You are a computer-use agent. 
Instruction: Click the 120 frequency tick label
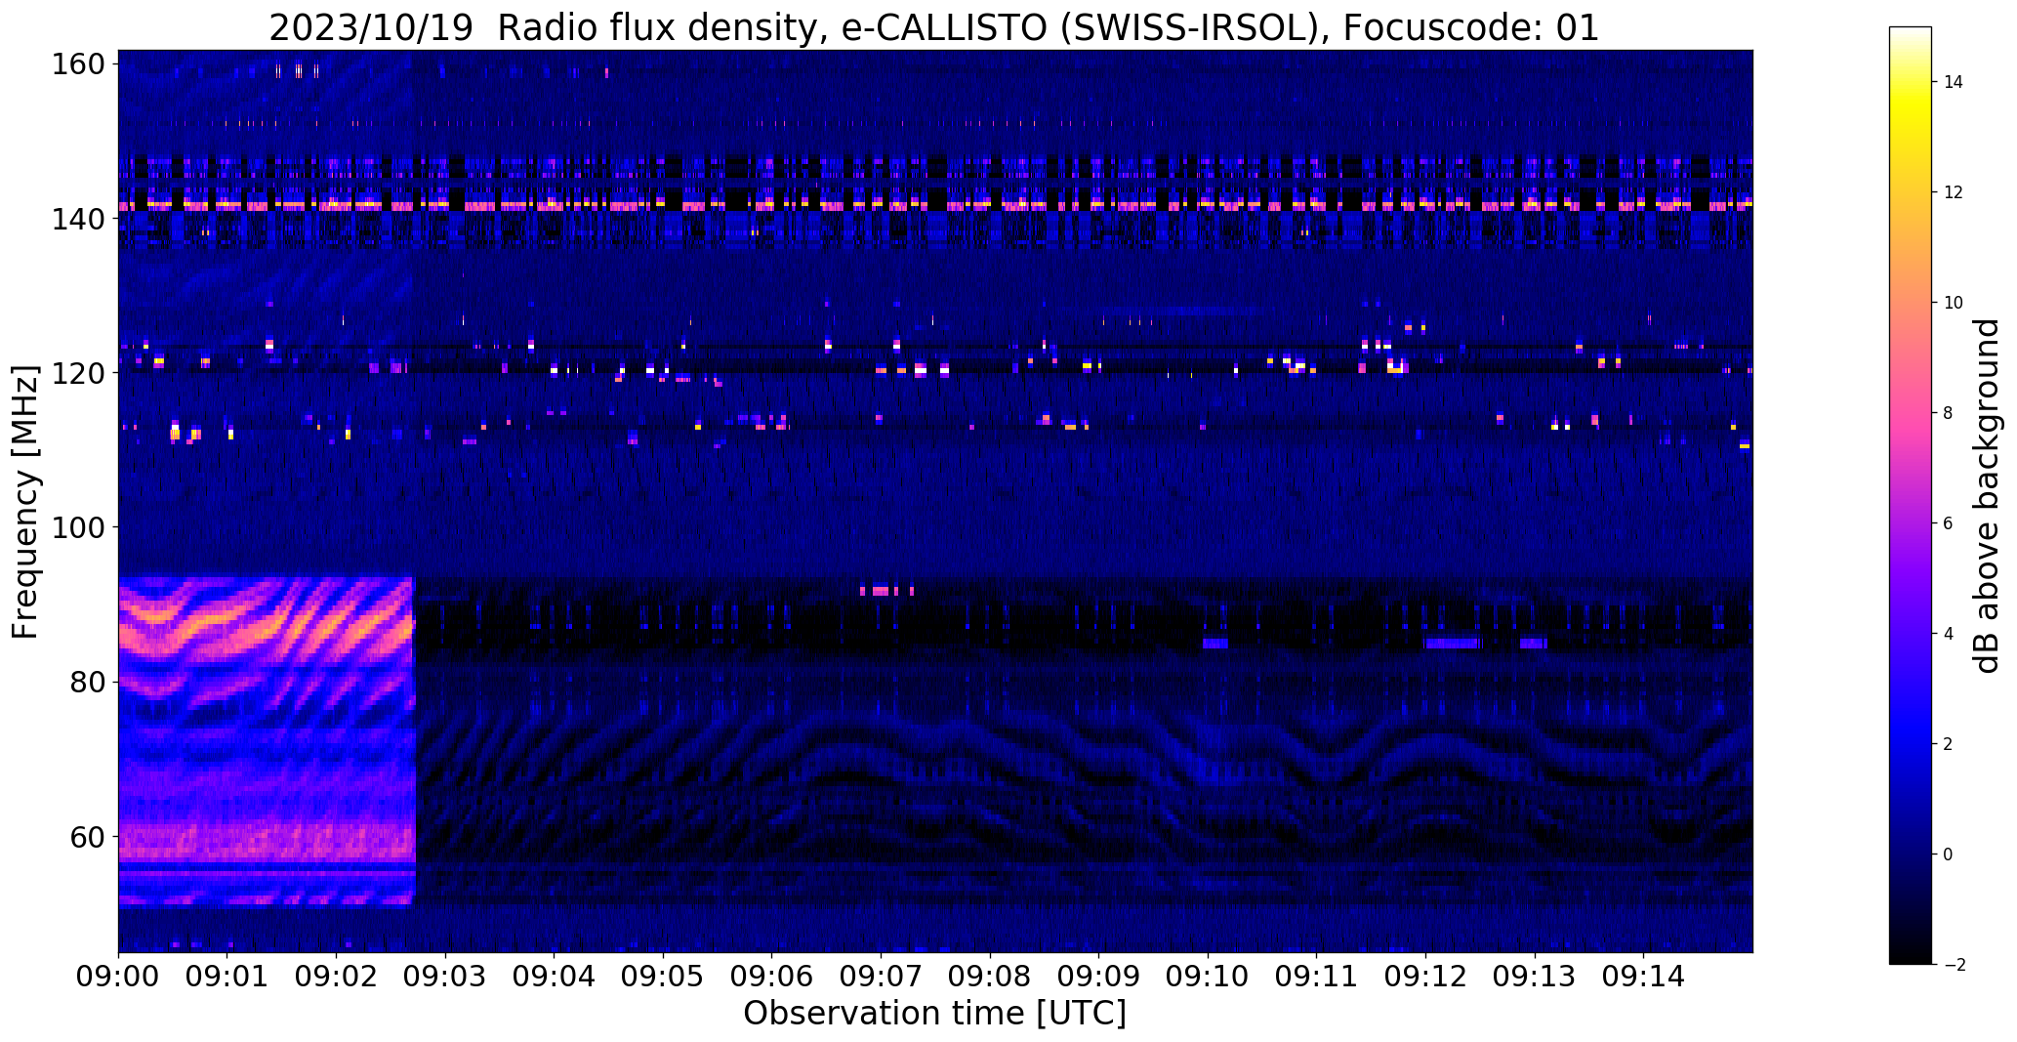[77, 373]
